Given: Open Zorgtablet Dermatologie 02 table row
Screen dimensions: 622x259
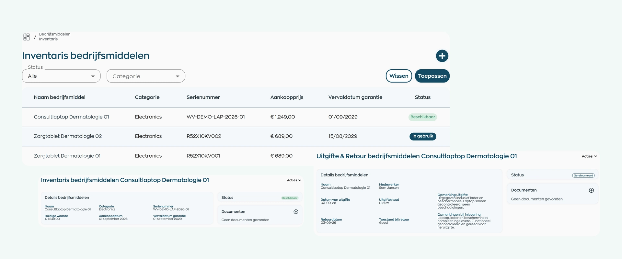Looking at the screenshot, I should coord(236,137).
